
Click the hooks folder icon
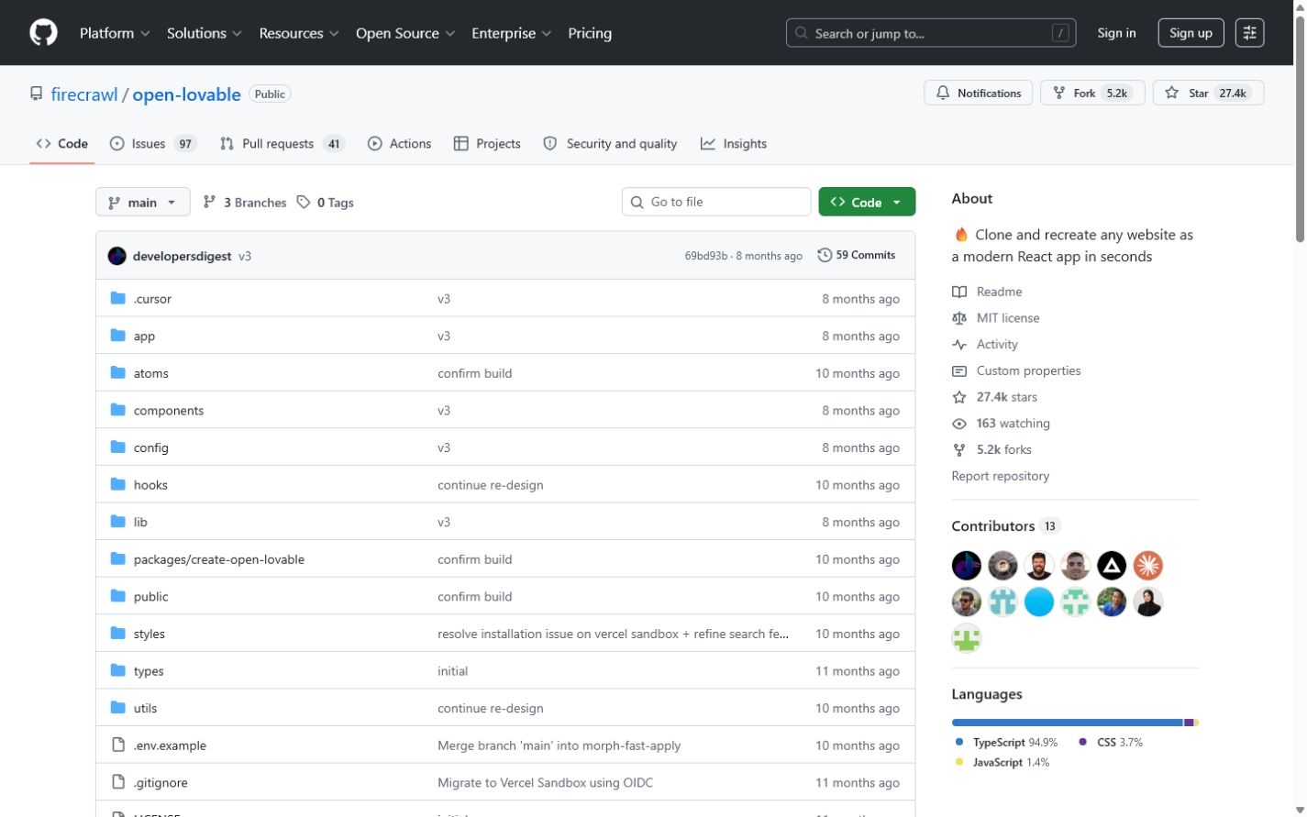coord(118,484)
